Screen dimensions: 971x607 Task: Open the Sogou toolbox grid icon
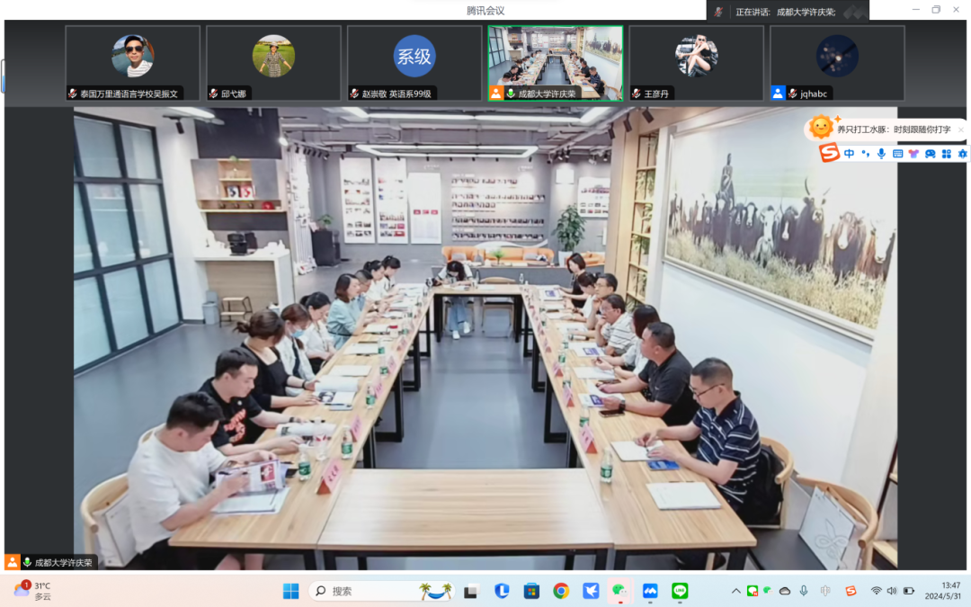(x=946, y=154)
